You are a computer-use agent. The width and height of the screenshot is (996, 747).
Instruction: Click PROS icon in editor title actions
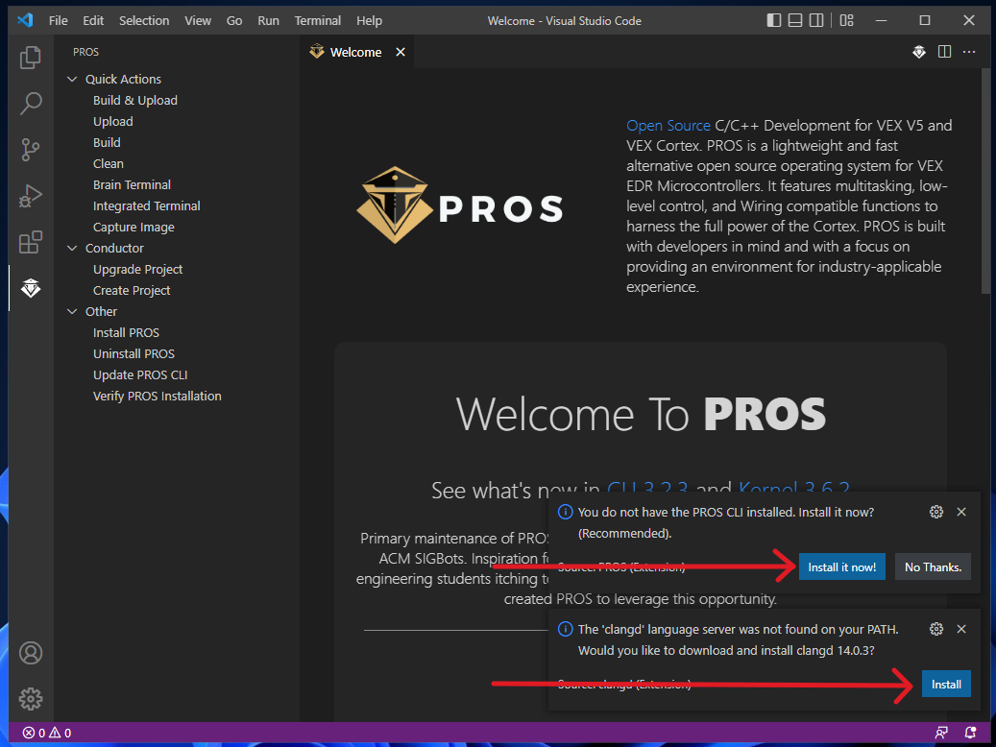(919, 52)
